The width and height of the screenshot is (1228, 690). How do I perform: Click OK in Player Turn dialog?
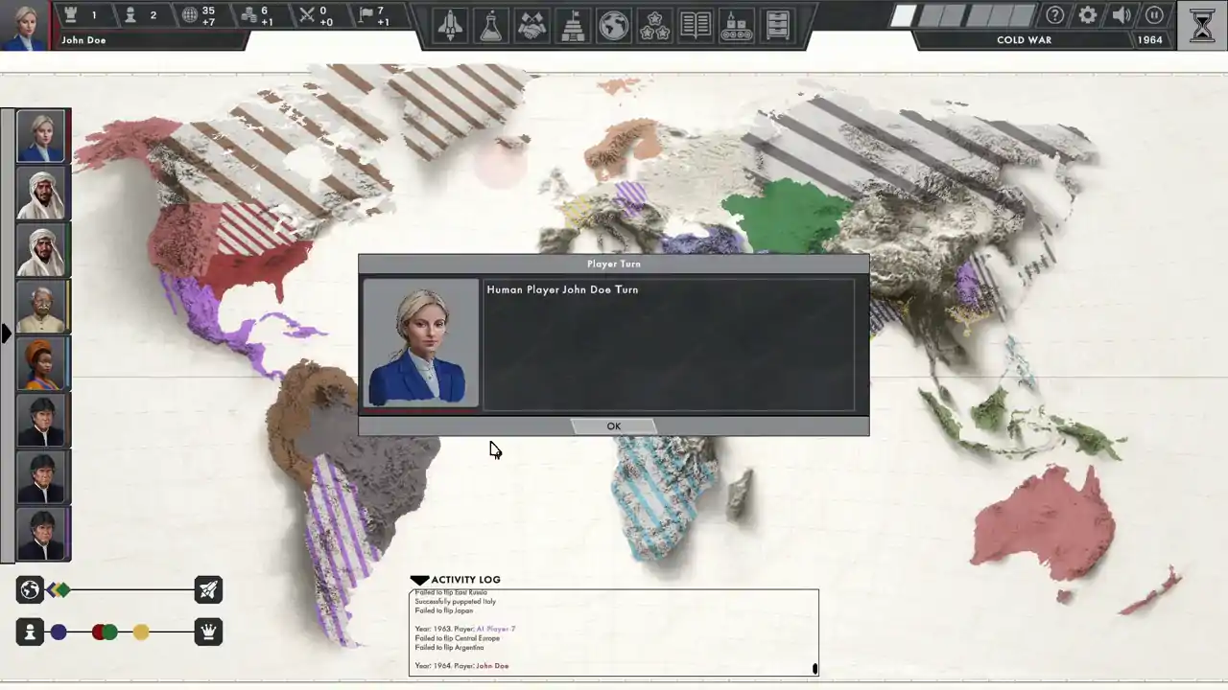(x=614, y=426)
